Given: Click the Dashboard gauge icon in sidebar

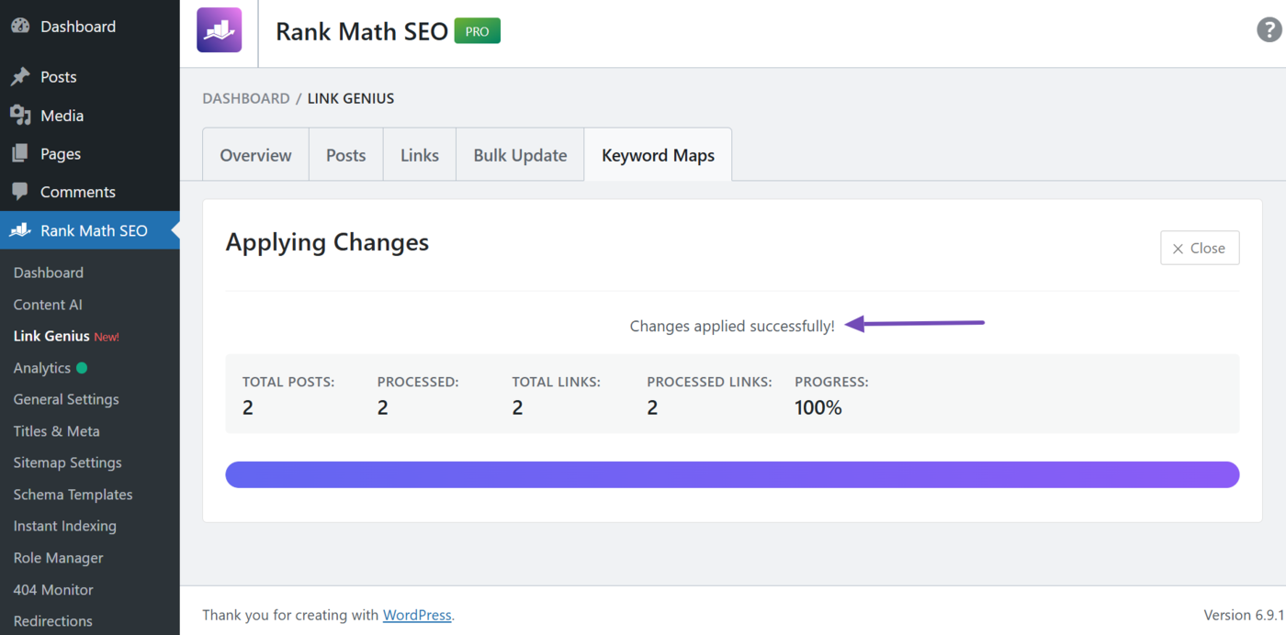Looking at the screenshot, I should click(x=20, y=27).
